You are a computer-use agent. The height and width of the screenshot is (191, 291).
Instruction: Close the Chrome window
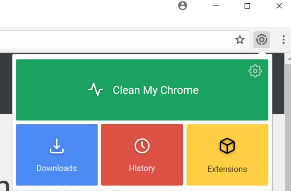[x=279, y=6]
